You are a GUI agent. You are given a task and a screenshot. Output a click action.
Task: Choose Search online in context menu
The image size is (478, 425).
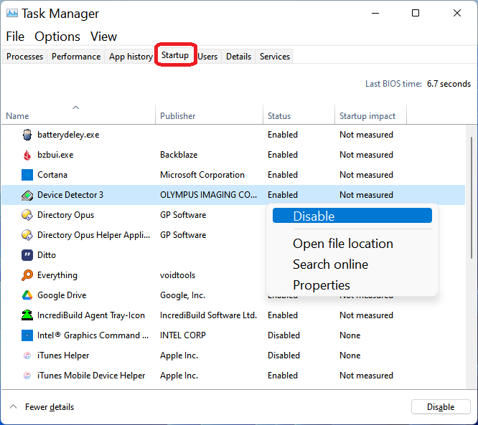point(330,264)
